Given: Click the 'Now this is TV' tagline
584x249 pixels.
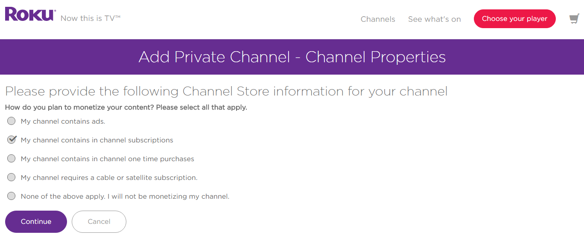Looking at the screenshot, I should (91, 18).
